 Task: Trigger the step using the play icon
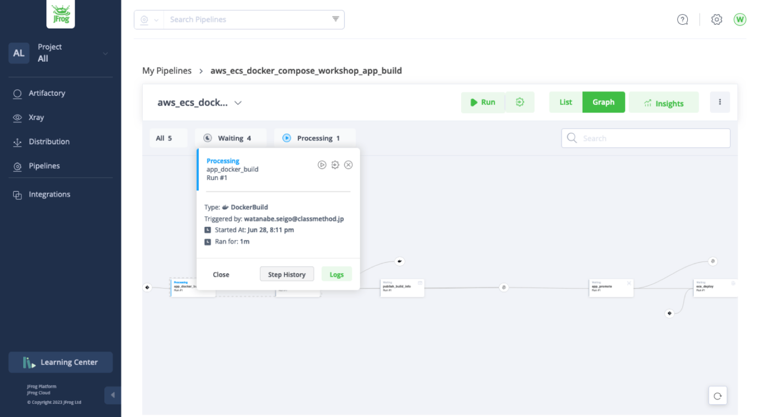coord(322,164)
